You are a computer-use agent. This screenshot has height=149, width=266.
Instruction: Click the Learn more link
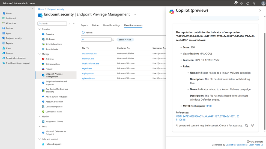pos(256,145)
